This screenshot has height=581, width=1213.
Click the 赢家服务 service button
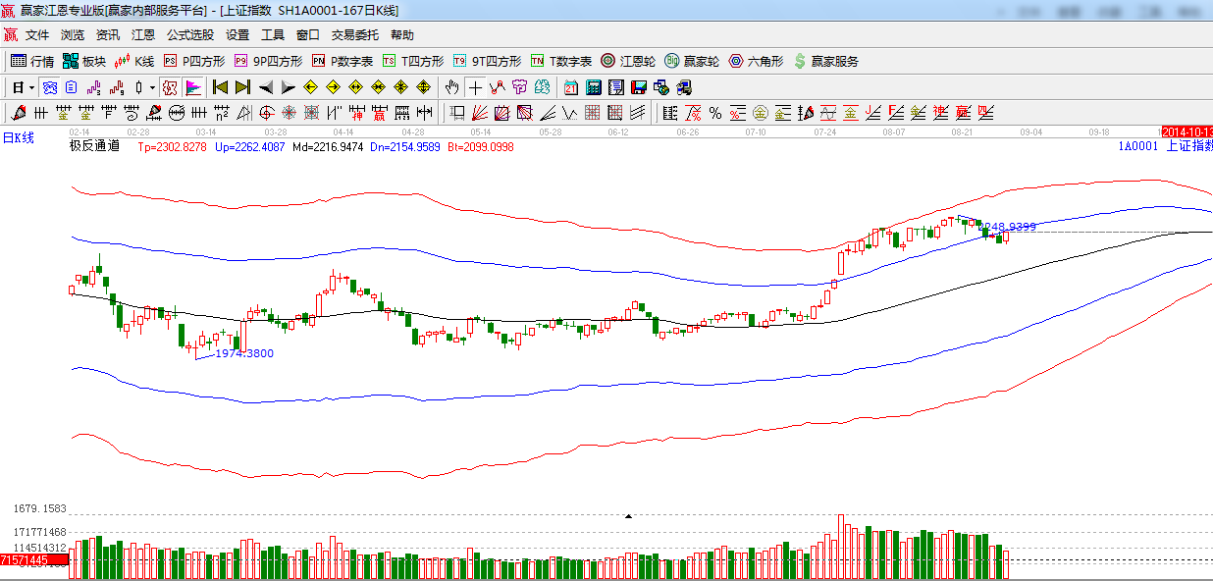click(825, 61)
